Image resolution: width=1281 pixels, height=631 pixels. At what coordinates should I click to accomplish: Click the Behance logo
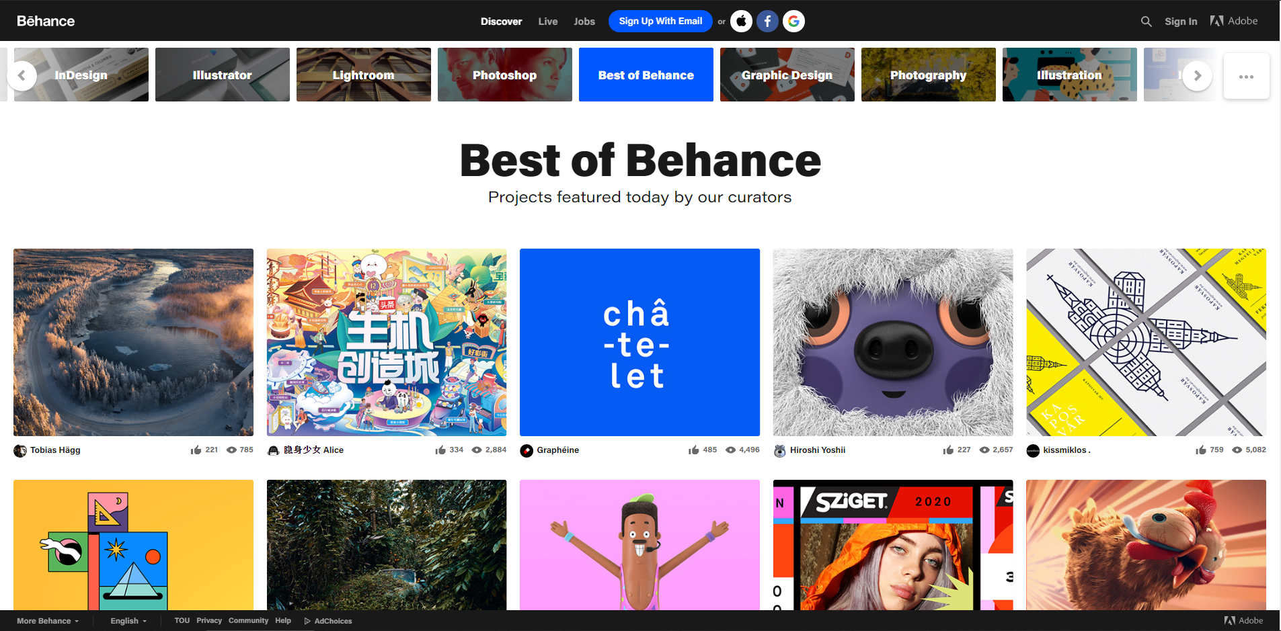[x=46, y=21]
